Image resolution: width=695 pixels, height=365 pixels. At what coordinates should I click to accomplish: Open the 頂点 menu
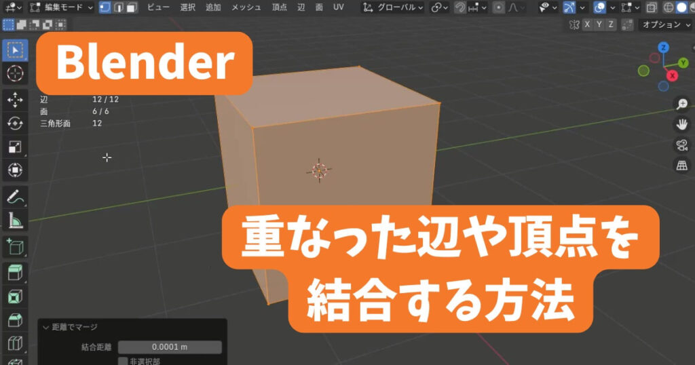pyautogui.click(x=279, y=7)
